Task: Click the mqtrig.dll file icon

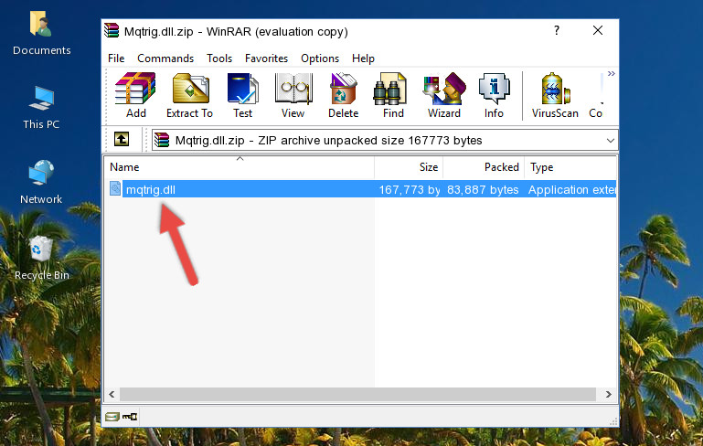Action: coord(115,188)
